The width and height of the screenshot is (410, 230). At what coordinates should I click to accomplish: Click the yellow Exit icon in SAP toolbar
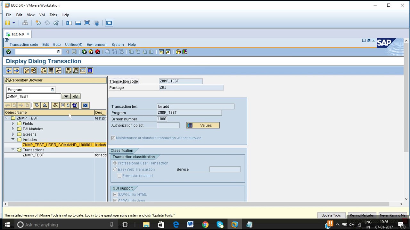click(x=91, y=52)
